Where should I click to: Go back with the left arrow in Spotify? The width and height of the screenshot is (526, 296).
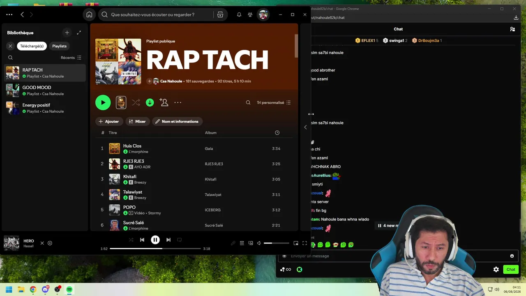(x=22, y=14)
